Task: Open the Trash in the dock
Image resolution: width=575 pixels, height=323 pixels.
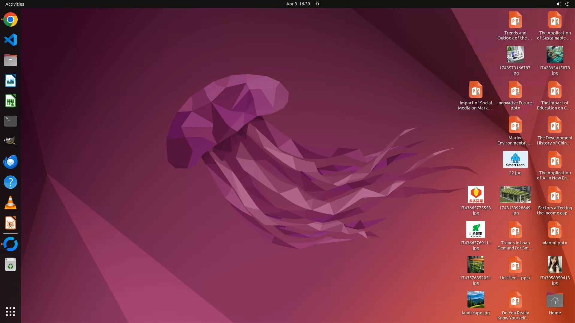Action: tap(10, 265)
